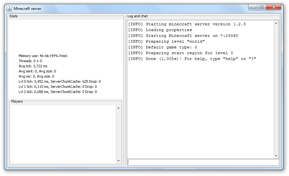Click the "Starting Minecraft server on *:25565" line
This screenshot has width=289, height=176.
[x=183, y=36]
